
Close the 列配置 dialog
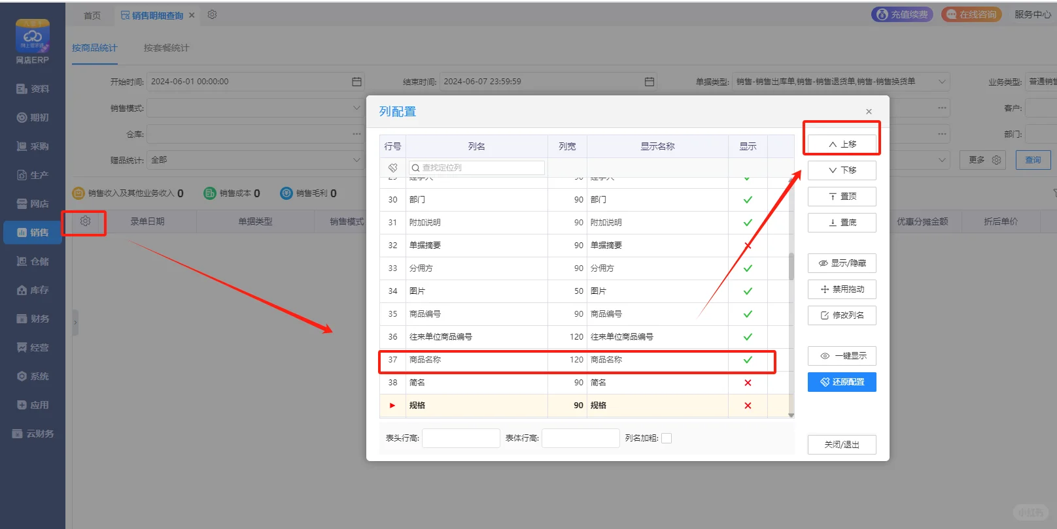tap(869, 112)
